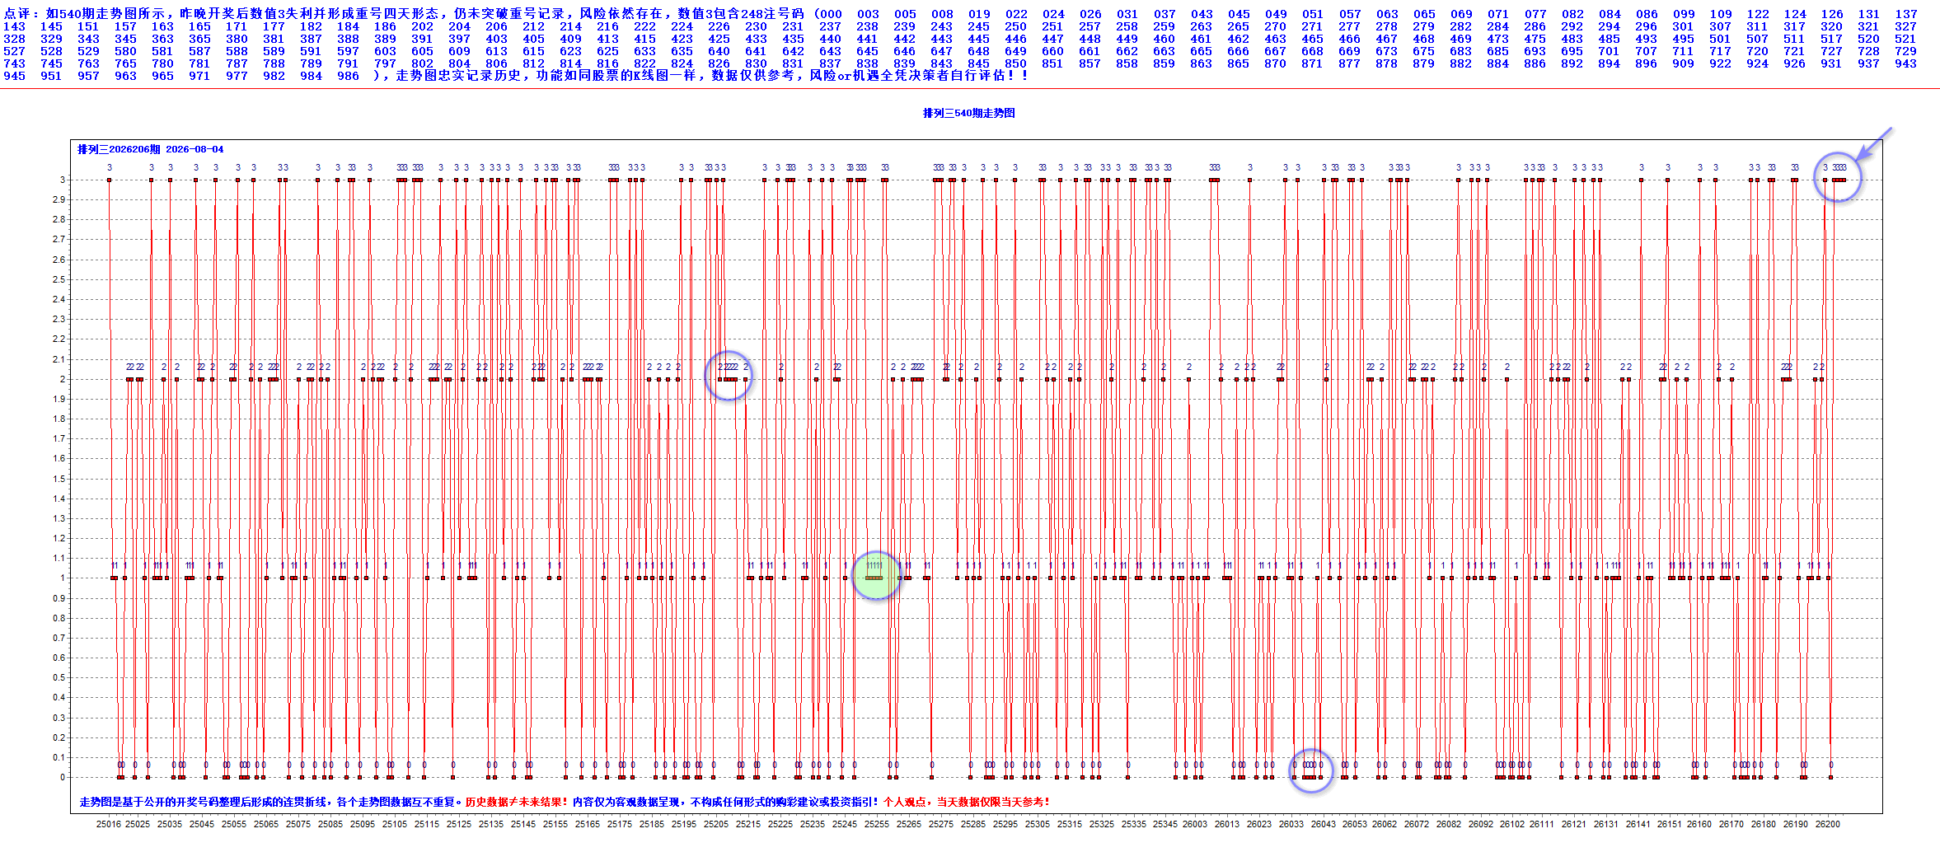Image resolution: width=1940 pixels, height=852 pixels.
Task: Select x-axis period label 26102
Action: point(1512,824)
